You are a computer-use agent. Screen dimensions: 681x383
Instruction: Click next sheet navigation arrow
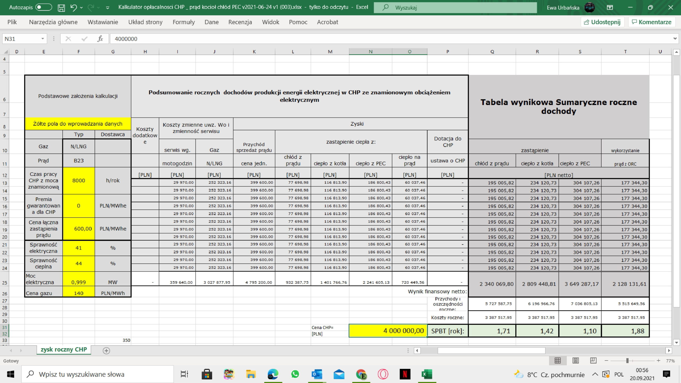coord(21,351)
